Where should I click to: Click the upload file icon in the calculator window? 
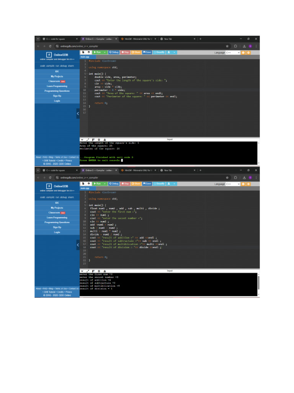pos(89,184)
